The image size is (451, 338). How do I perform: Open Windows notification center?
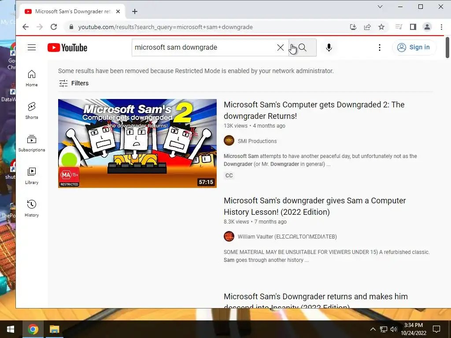click(x=436, y=329)
